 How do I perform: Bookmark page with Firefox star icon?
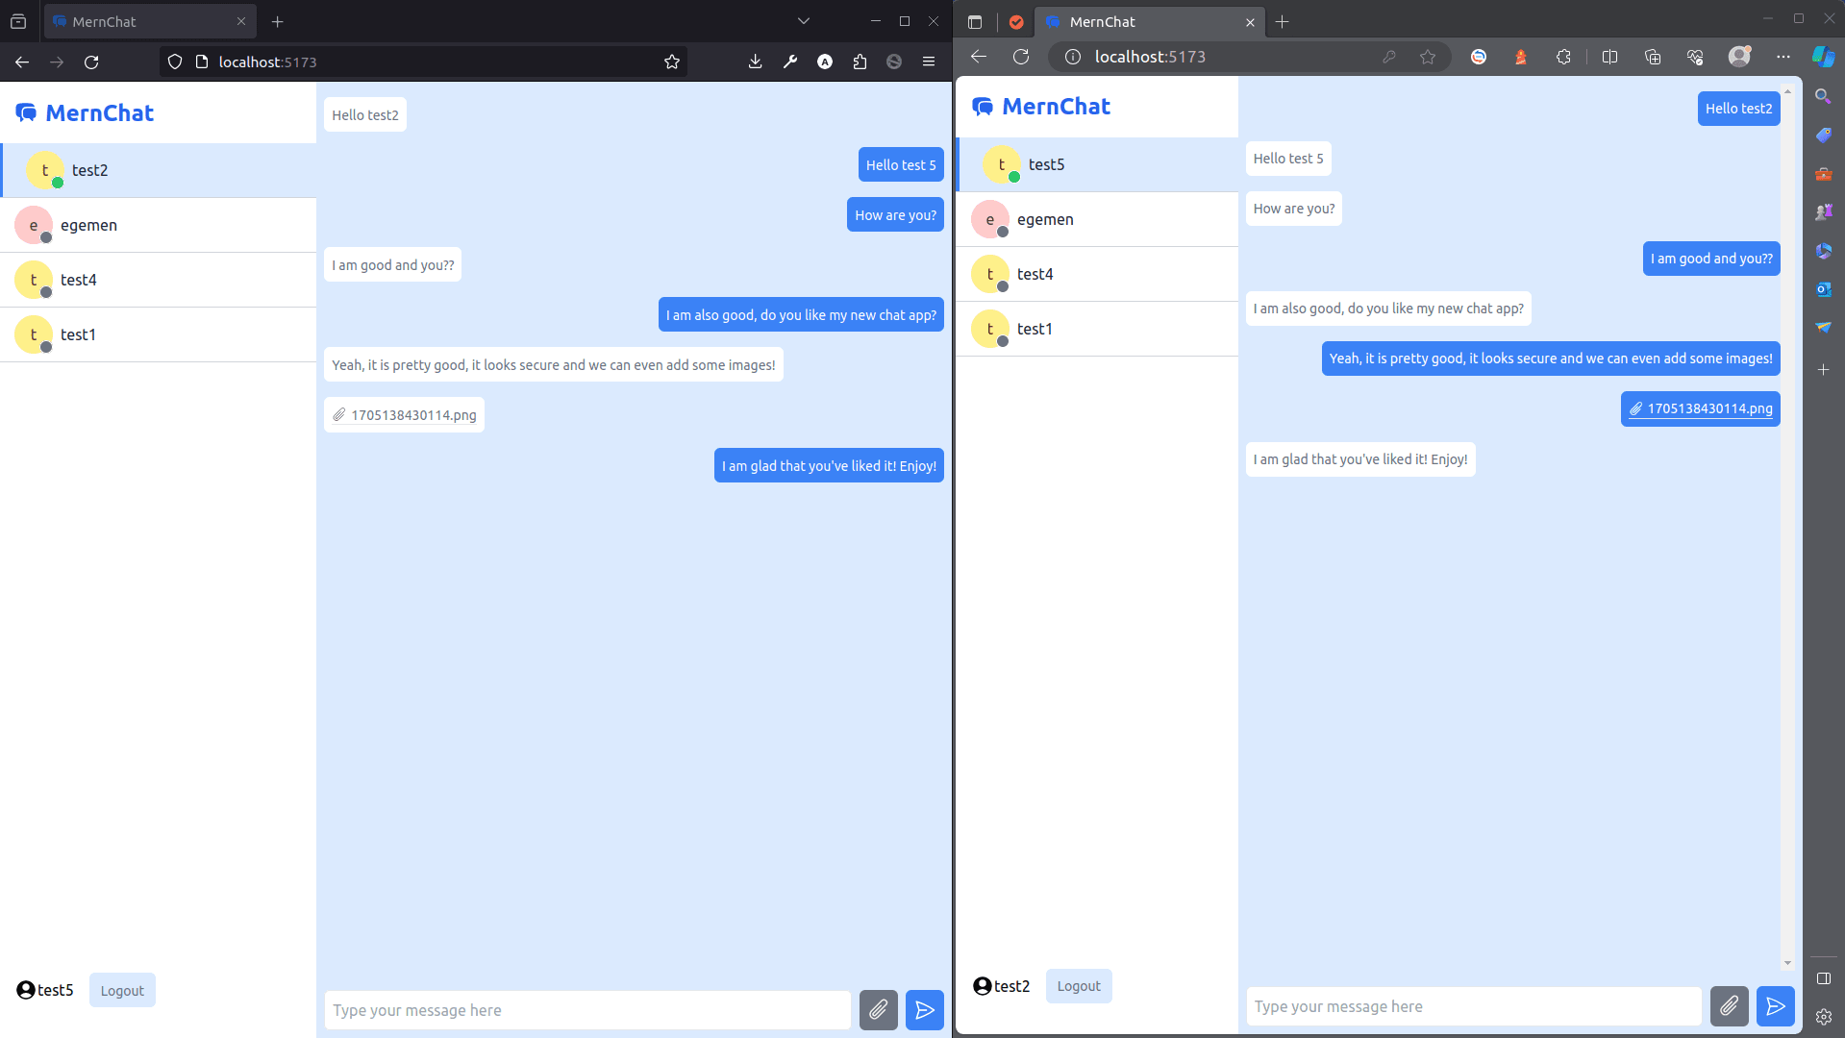(x=672, y=62)
